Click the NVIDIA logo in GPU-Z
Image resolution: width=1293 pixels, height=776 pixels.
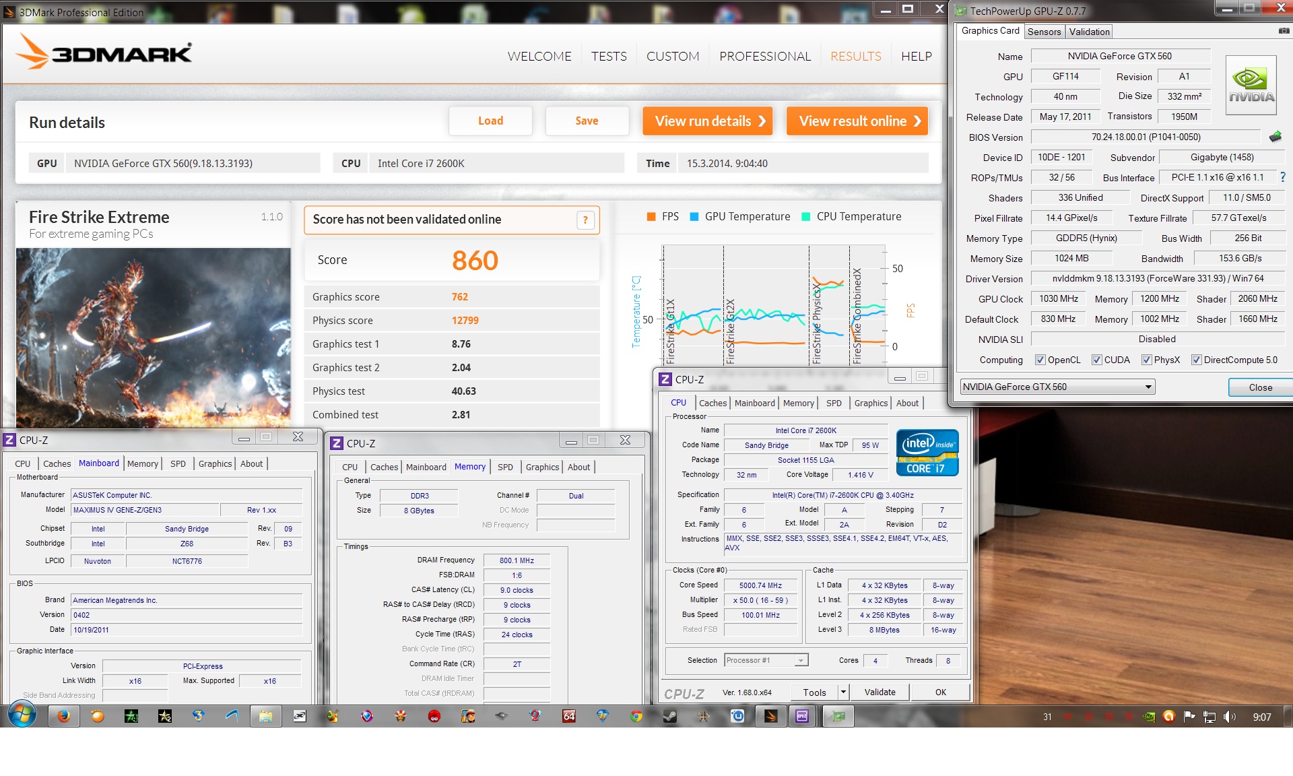coord(1251,86)
